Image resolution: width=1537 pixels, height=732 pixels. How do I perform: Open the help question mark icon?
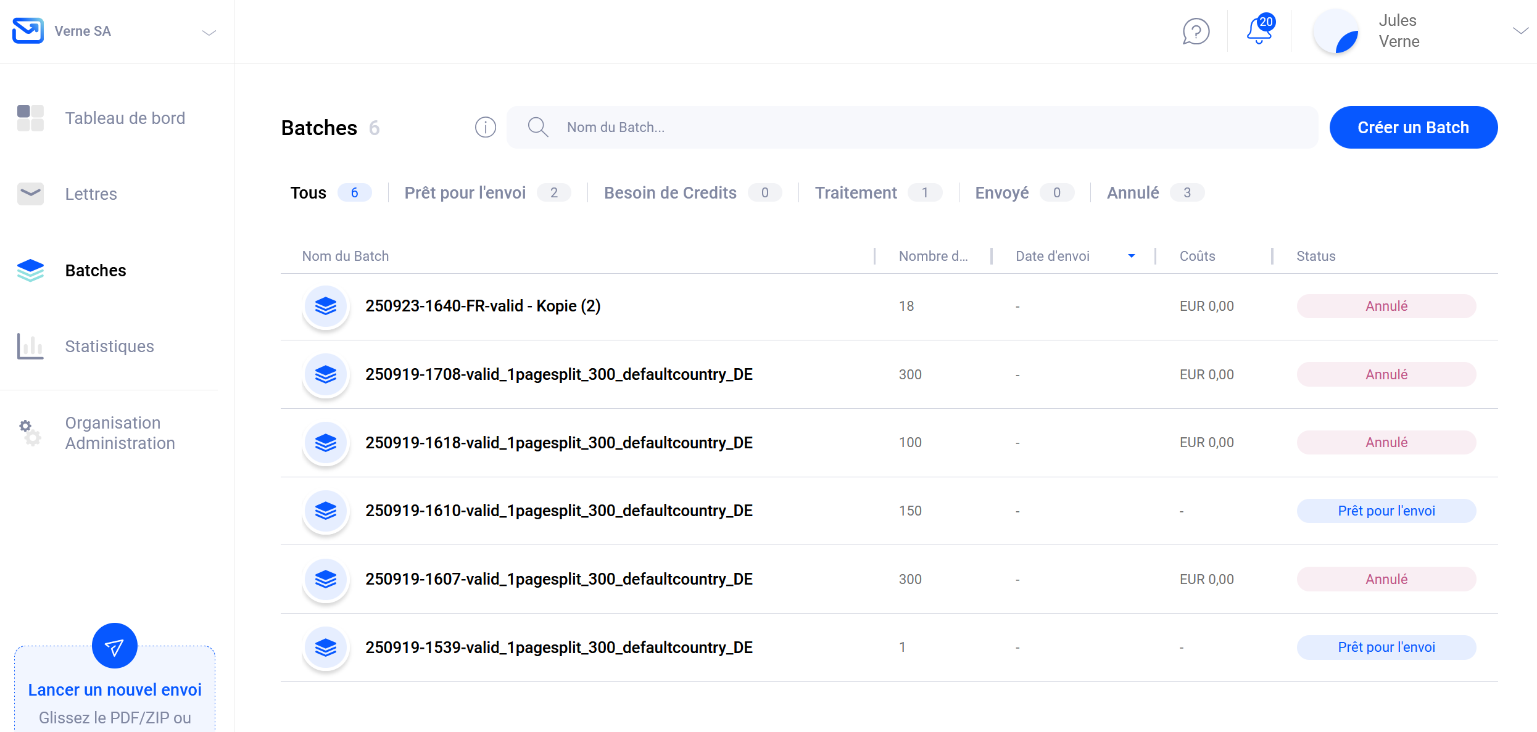[x=1195, y=31]
